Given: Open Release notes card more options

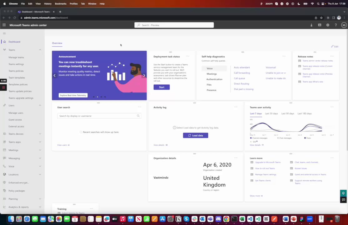Looking at the screenshot, I should [332, 56].
